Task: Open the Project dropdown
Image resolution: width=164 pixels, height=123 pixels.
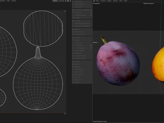Action: click(x=57, y=1)
